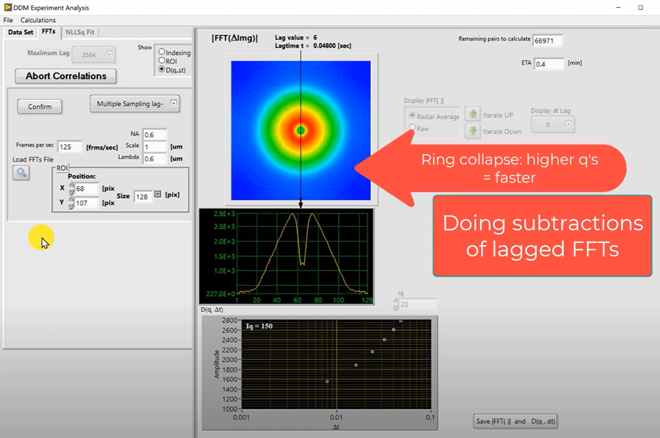Click the Load FFTs File magnifier icon
Viewport: 660px width, 438px height.
21,173
